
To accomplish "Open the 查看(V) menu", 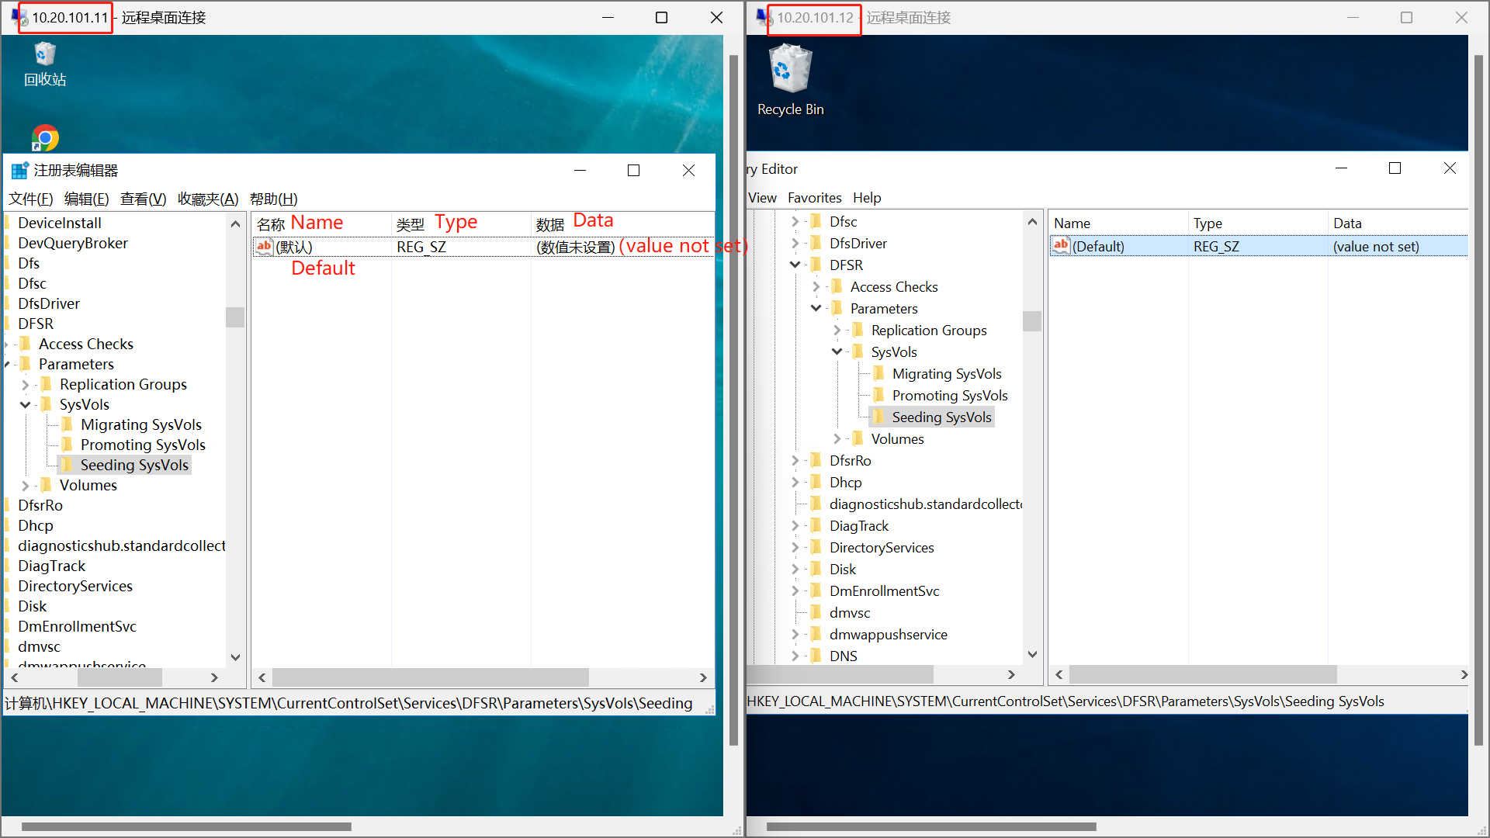I will click(x=143, y=199).
